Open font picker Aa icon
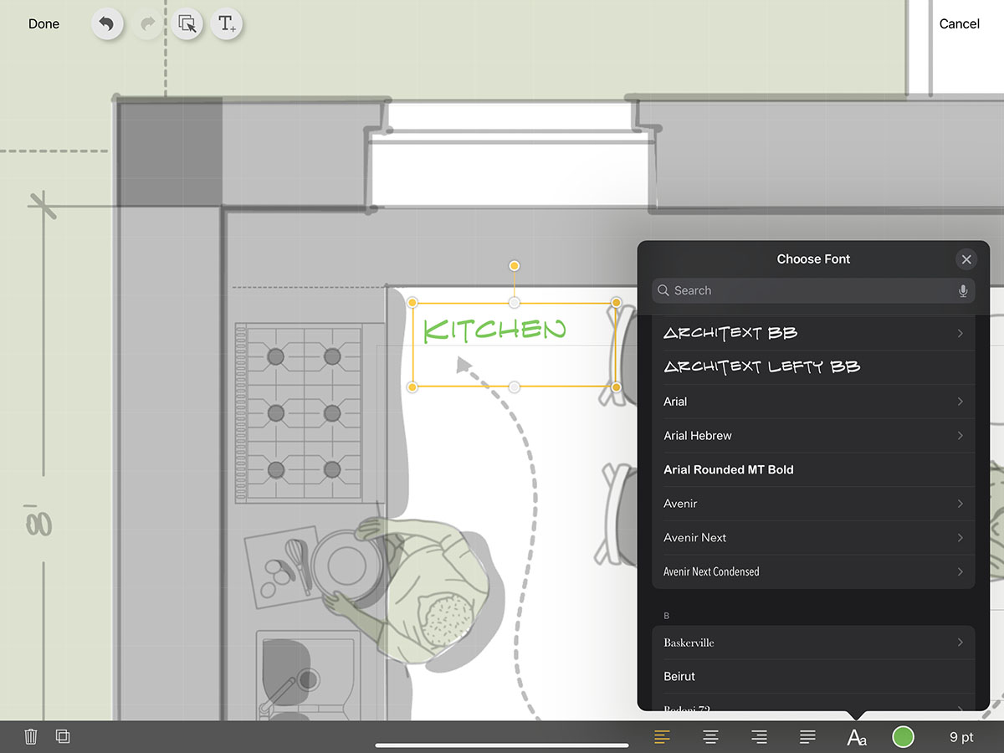Image resolution: width=1004 pixels, height=753 pixels. pyautogui.click(x=856, y=737)
